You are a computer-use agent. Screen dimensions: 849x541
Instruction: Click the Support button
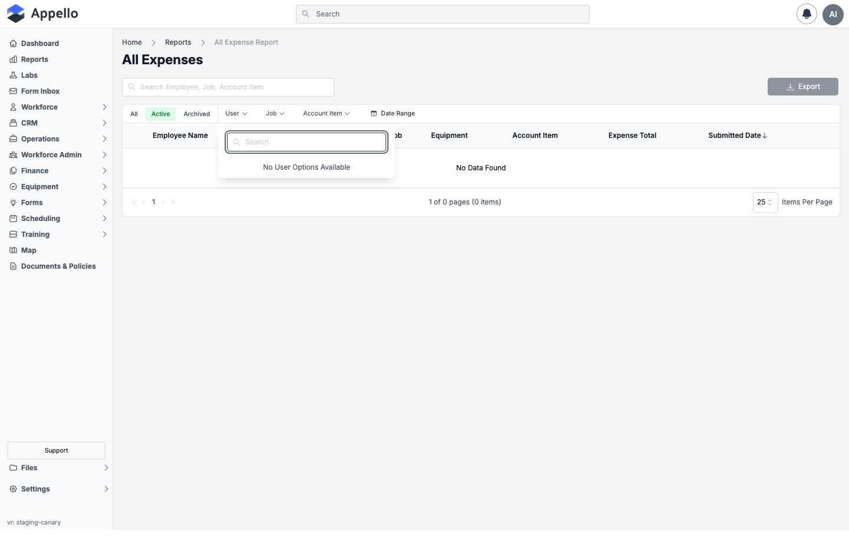pos(56,450)
